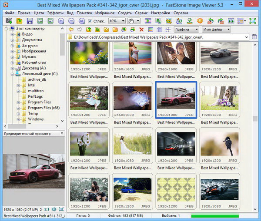Click the Zoom Out magnifier icon

(x=71, y=21)
